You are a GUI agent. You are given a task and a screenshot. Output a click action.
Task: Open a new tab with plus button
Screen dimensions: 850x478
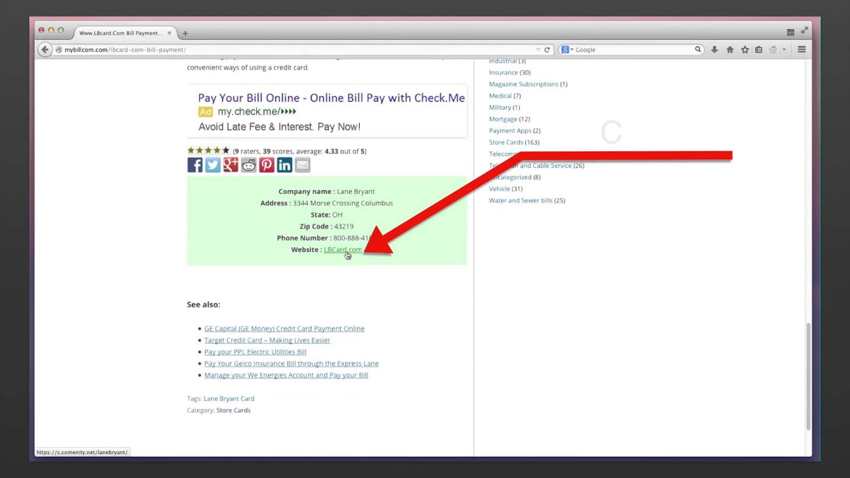click(185, 33)
